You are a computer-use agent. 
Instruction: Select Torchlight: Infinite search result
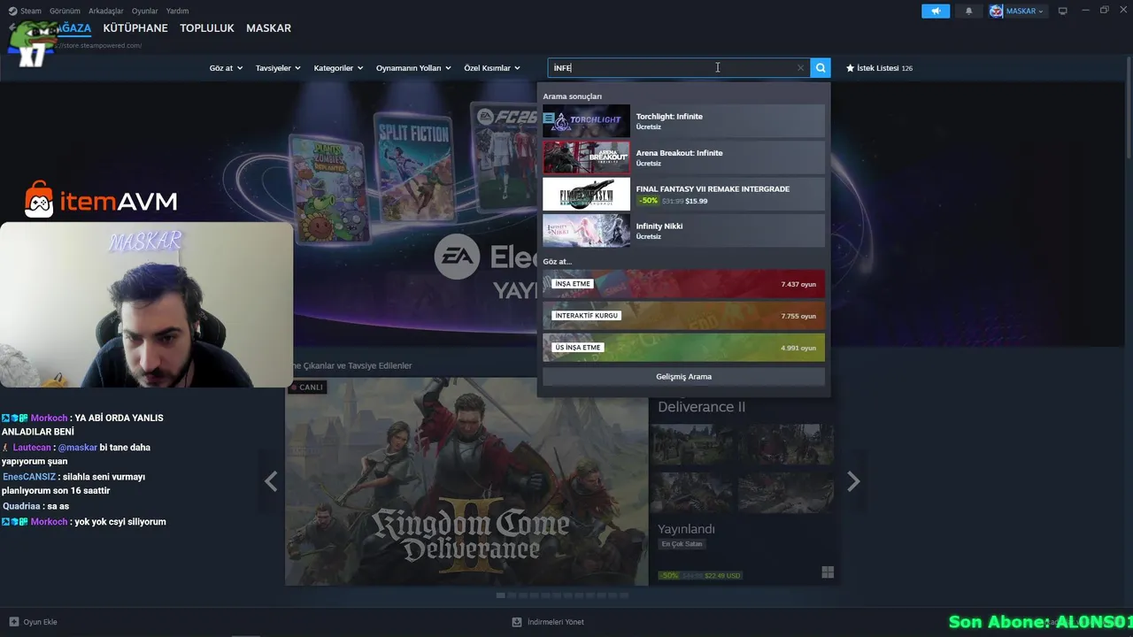pos(683,121)
